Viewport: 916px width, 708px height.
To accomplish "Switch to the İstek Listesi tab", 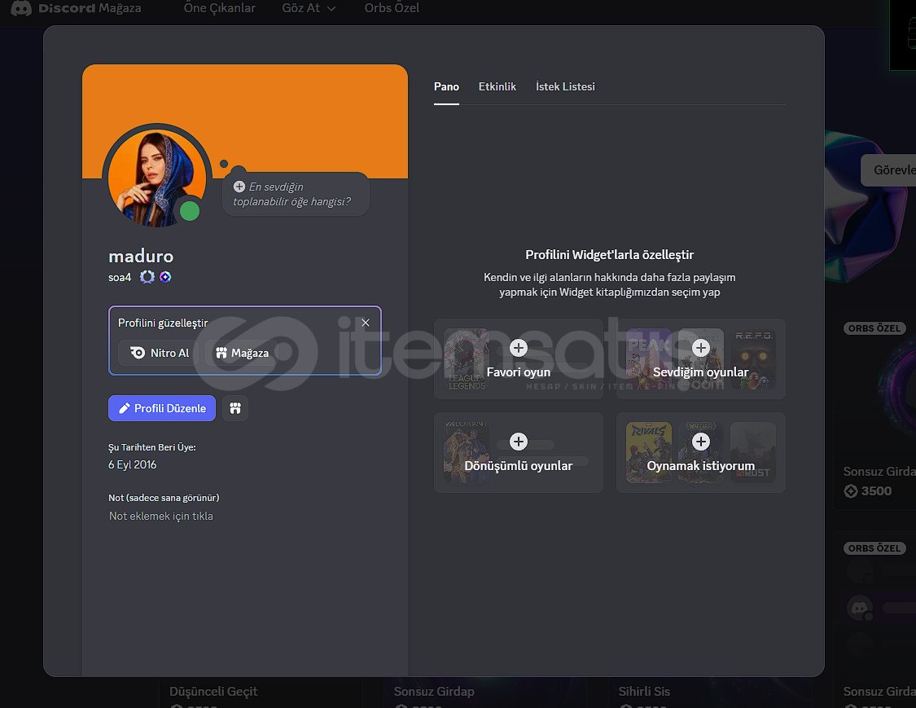I will (565, 86).
